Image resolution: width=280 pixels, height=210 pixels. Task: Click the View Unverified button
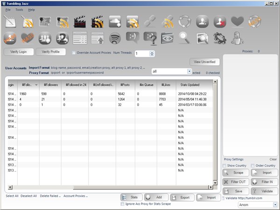205,62
